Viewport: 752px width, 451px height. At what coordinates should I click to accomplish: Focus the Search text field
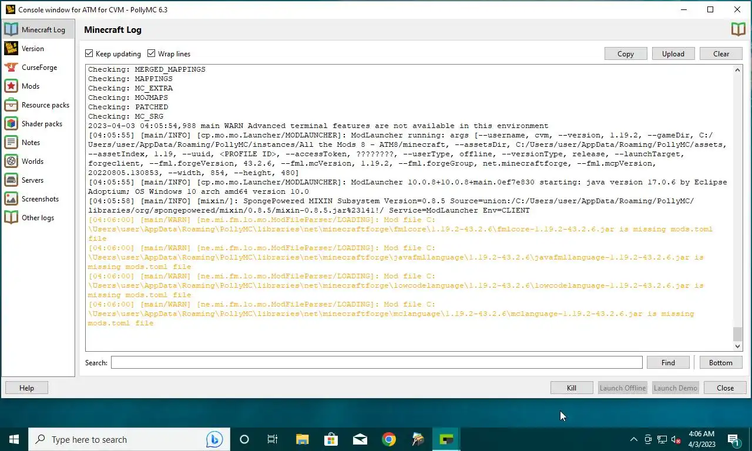click(377, 362)
